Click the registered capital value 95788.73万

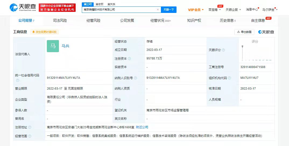point(154,58)
